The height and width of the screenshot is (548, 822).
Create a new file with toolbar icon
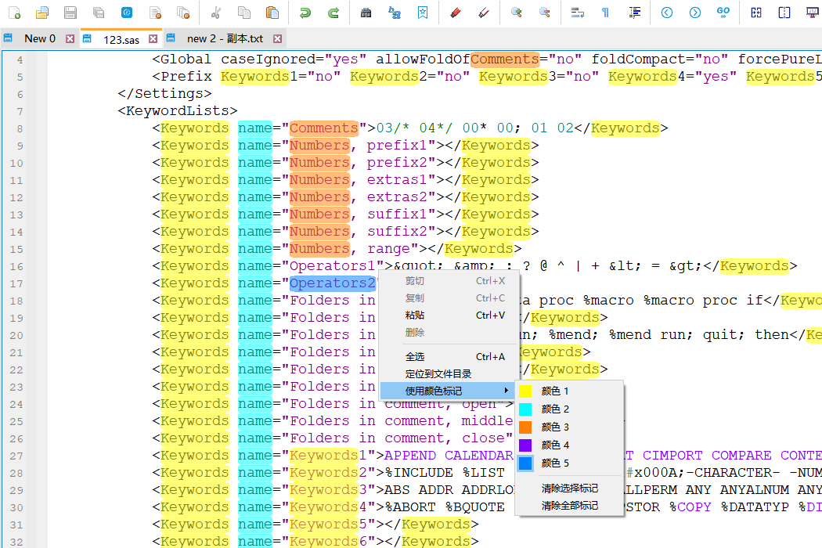pos(14,13)
